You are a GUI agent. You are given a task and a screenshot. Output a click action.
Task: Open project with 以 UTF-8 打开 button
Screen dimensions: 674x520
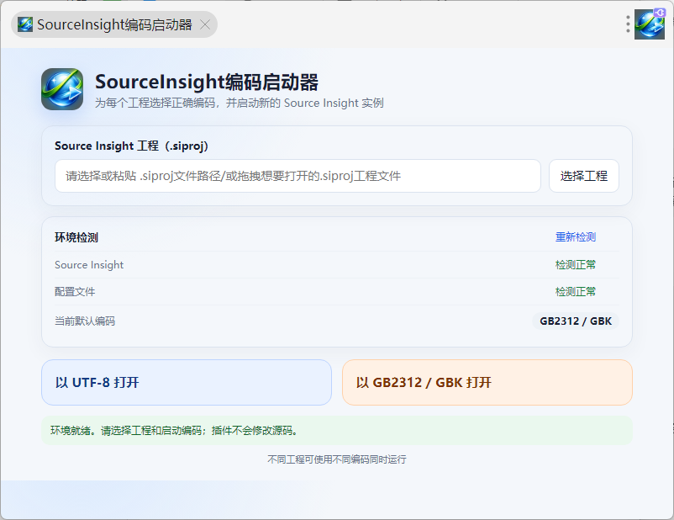(x=187, y=382)
